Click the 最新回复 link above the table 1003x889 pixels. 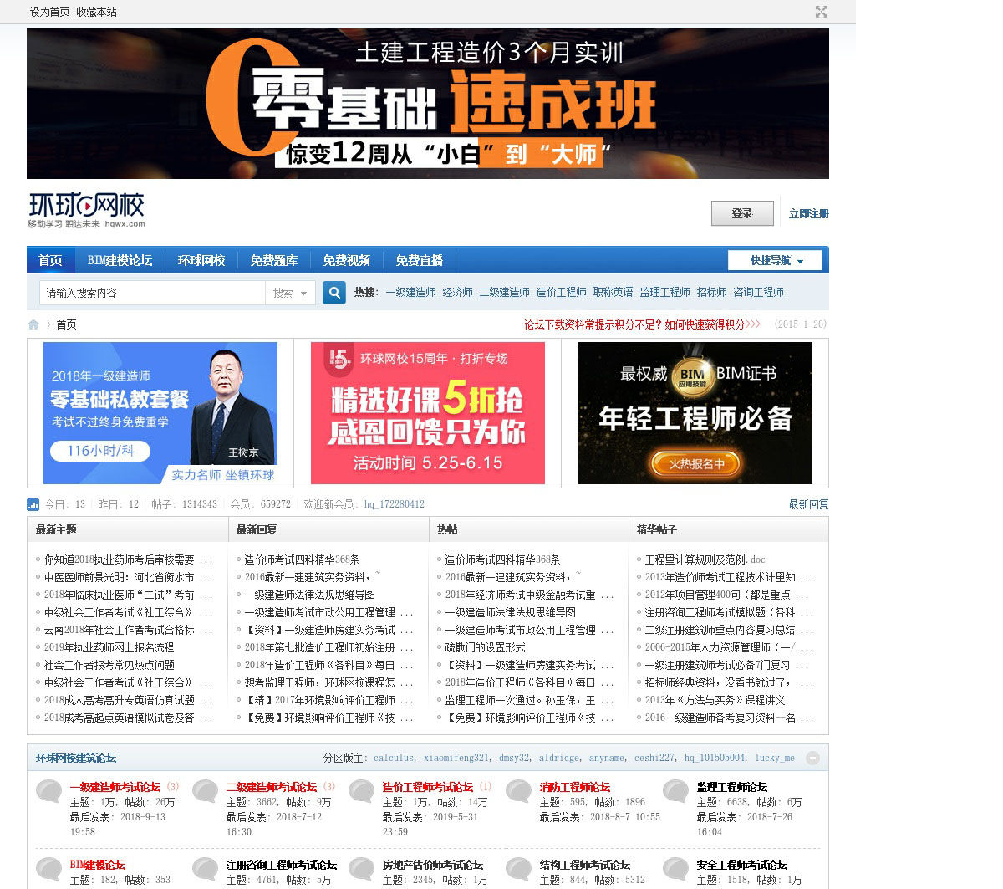[x=809, y=504]
